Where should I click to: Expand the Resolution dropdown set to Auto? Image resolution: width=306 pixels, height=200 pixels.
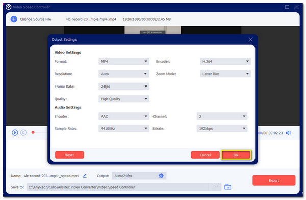tap(124, 74)
